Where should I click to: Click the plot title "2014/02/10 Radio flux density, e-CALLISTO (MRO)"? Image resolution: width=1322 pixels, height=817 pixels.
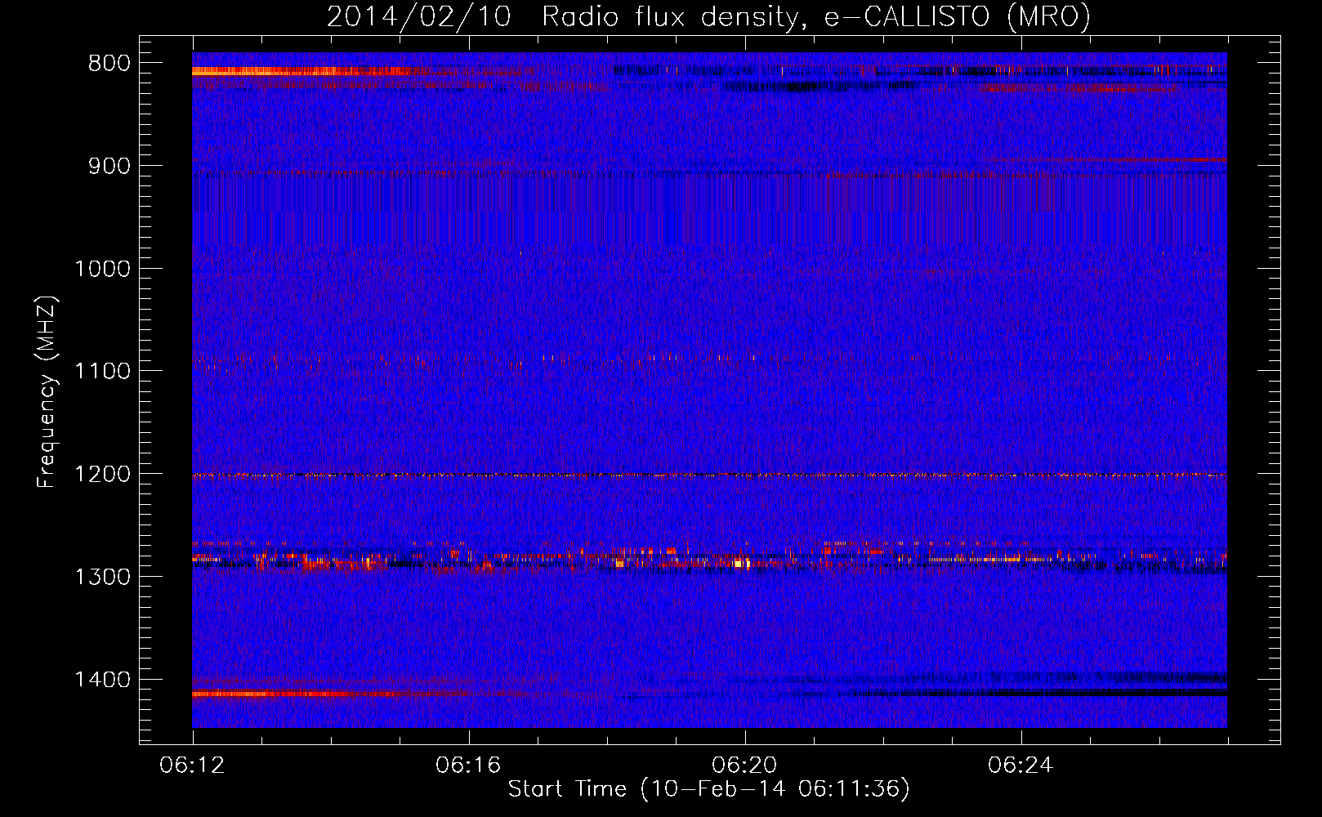[708, 16]
